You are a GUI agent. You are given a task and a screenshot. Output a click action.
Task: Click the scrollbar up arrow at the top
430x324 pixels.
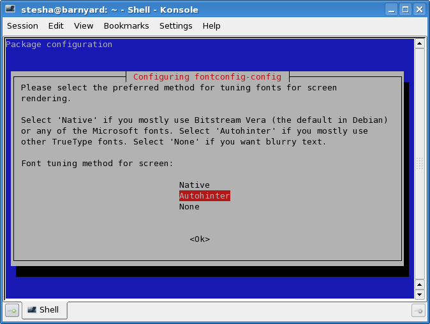(420, 43)
